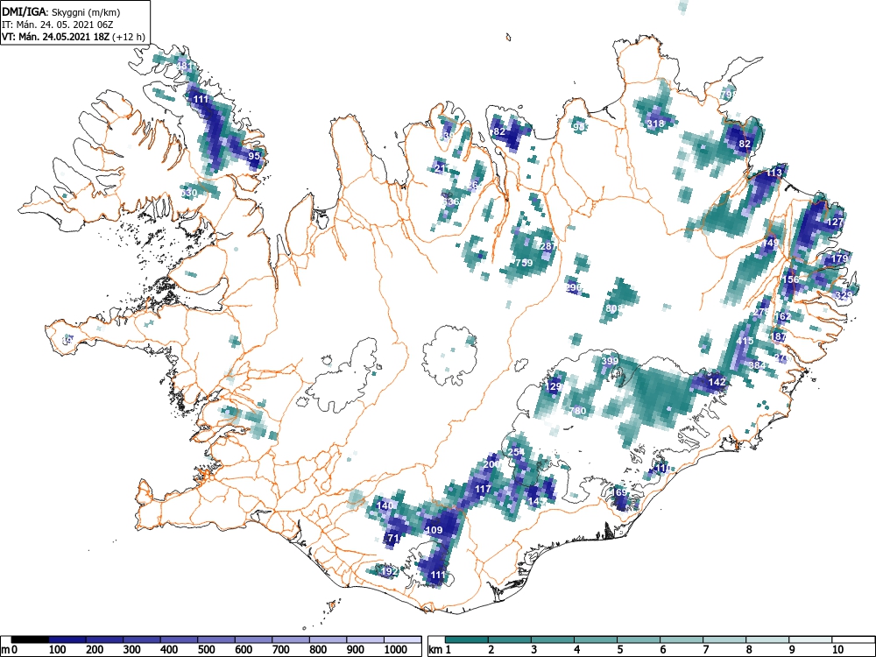Image resolution: width=876 pixels, height=657 pixels.
Task: Click the '500' label in the m legend
Action: pyautogui.click(x=206, y=650)
